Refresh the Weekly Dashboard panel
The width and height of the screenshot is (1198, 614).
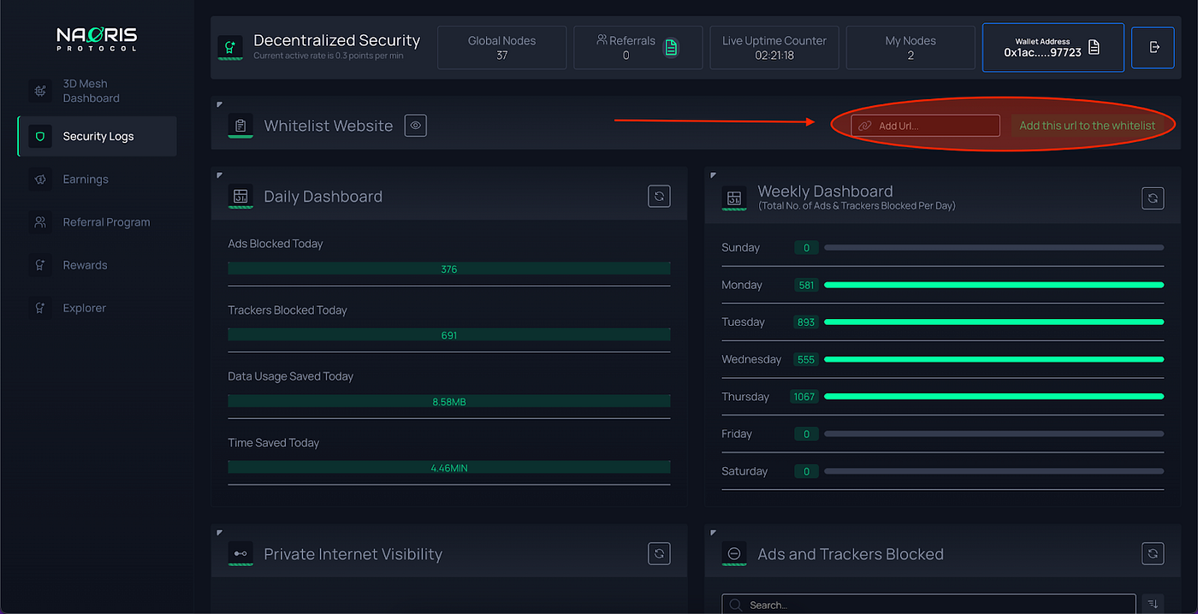(1153, 198)
